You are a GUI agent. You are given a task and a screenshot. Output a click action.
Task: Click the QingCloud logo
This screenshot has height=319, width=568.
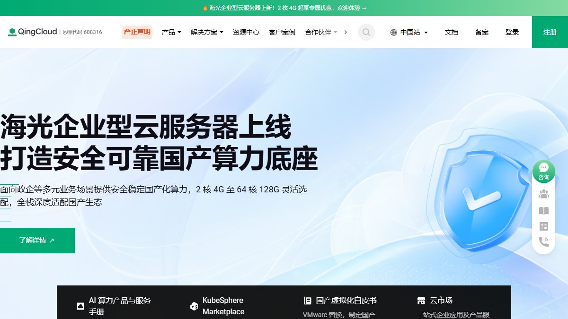(32, 32)
